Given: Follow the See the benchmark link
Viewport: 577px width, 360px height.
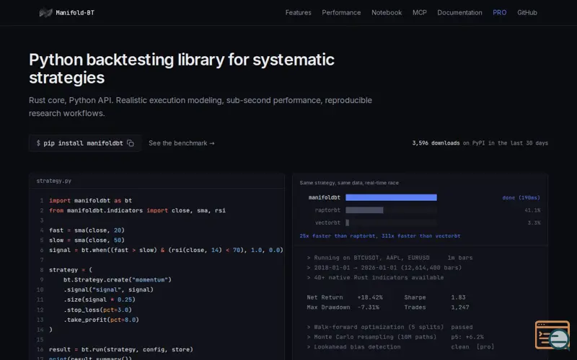Looking at the screenshot, I should coord(182,143).
